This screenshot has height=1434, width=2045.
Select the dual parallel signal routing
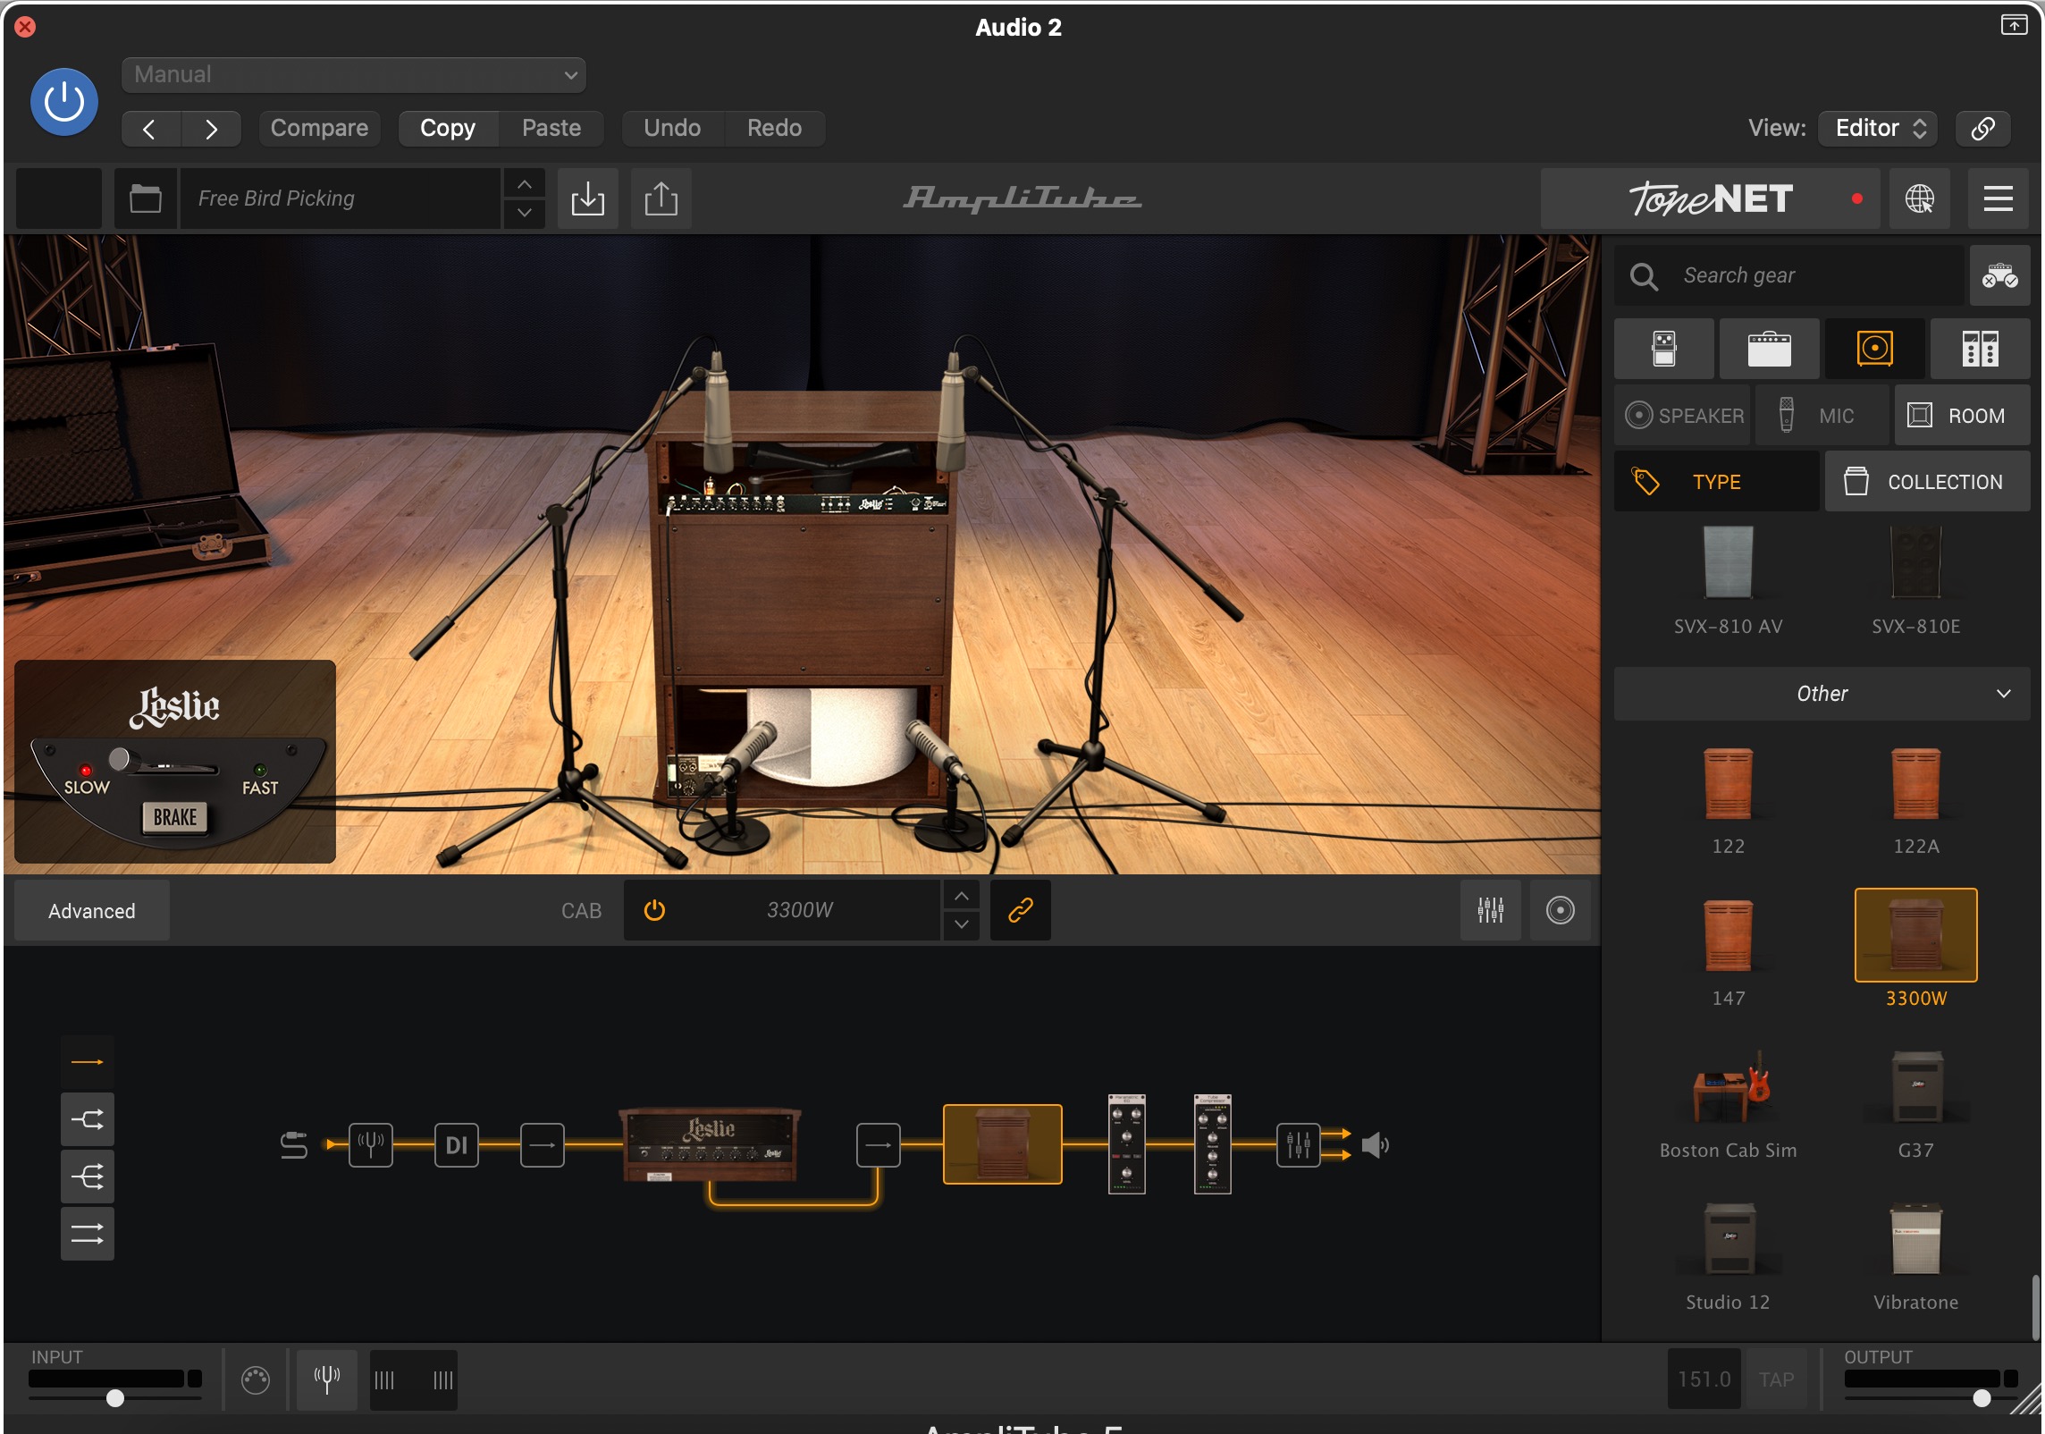click(x=88, y=1234)
